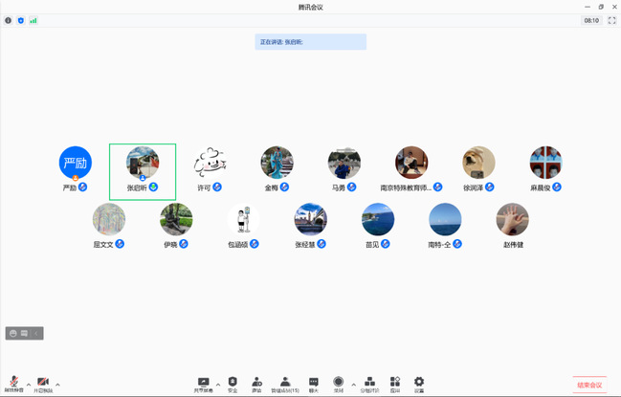Expand microphone audio options arrow
This screenshot has height=397, width=621.
pos(29,384)
